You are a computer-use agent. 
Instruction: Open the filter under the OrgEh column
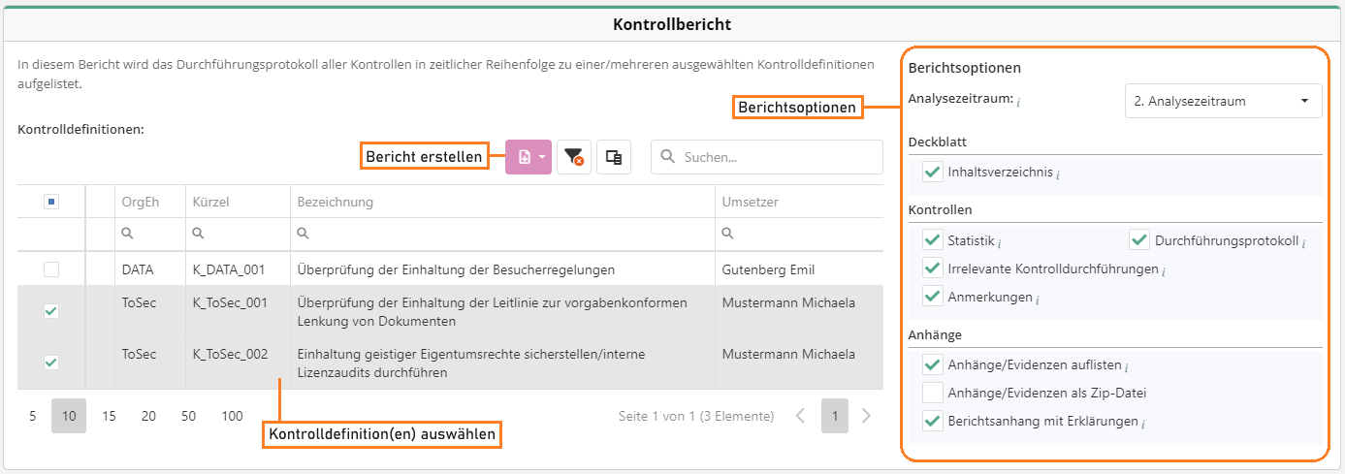tap(127, 234)
